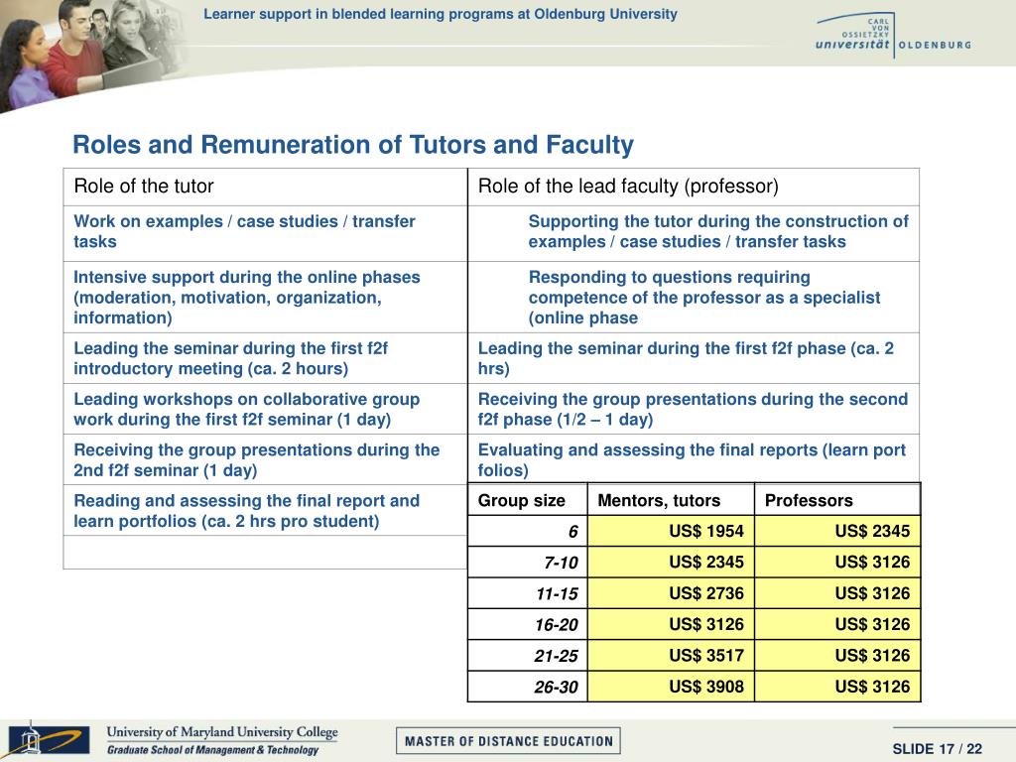Click Graduate School of Management & Technology text
This screenshot has height=762, width=1016.
213,750
